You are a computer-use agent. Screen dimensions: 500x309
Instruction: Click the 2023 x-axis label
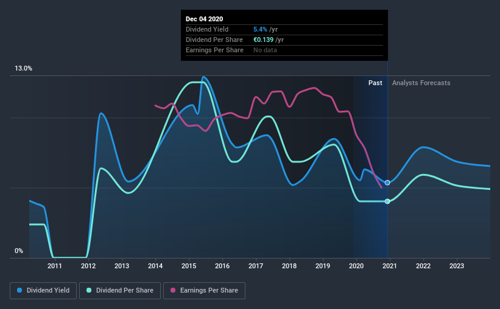(457, 266)
